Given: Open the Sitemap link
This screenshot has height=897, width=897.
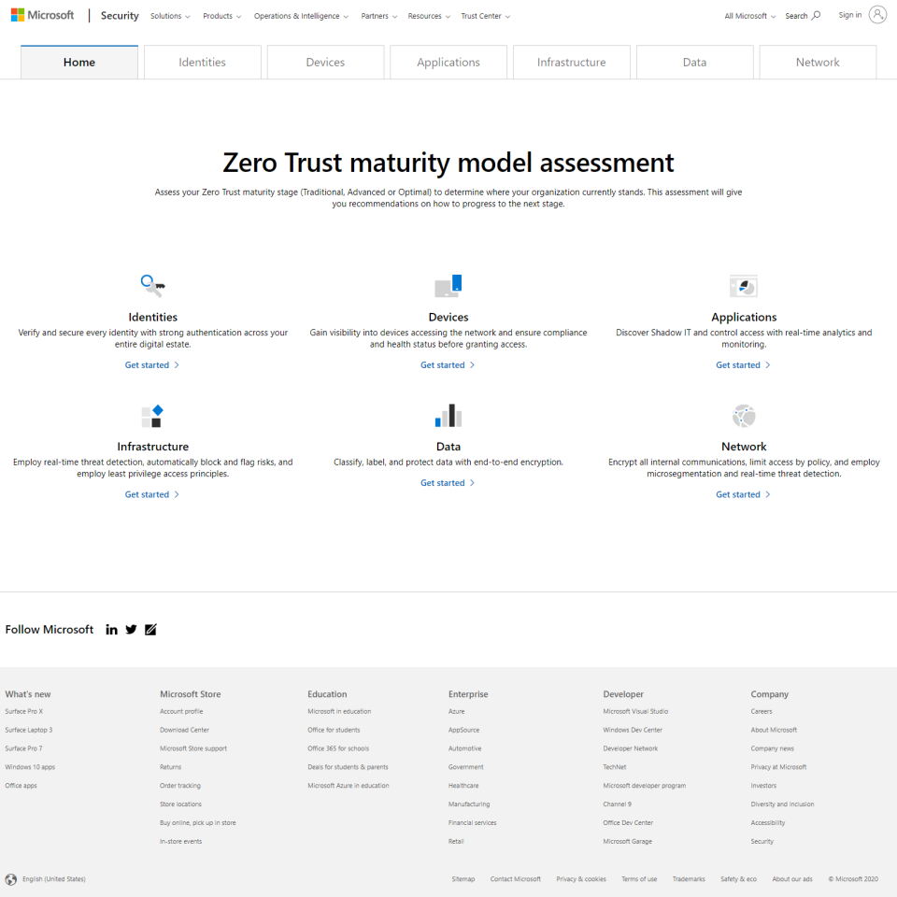Looking at the screenshot, I should pyautogui.click(x=463, y=879).
